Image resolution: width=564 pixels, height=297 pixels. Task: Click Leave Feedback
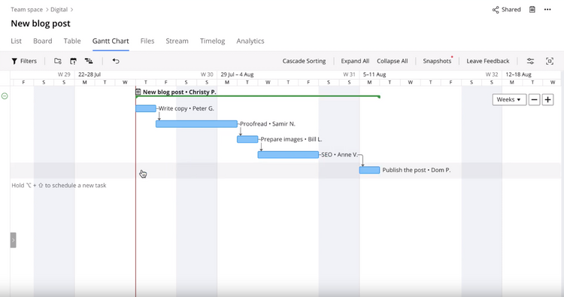(488, 61)
